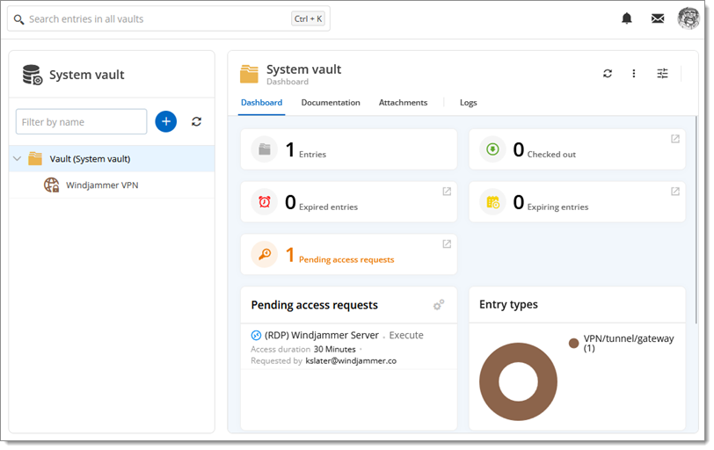Open dashboard filter settings sliders icon
Screen dimensions: 714x450
tap(663, 74)
